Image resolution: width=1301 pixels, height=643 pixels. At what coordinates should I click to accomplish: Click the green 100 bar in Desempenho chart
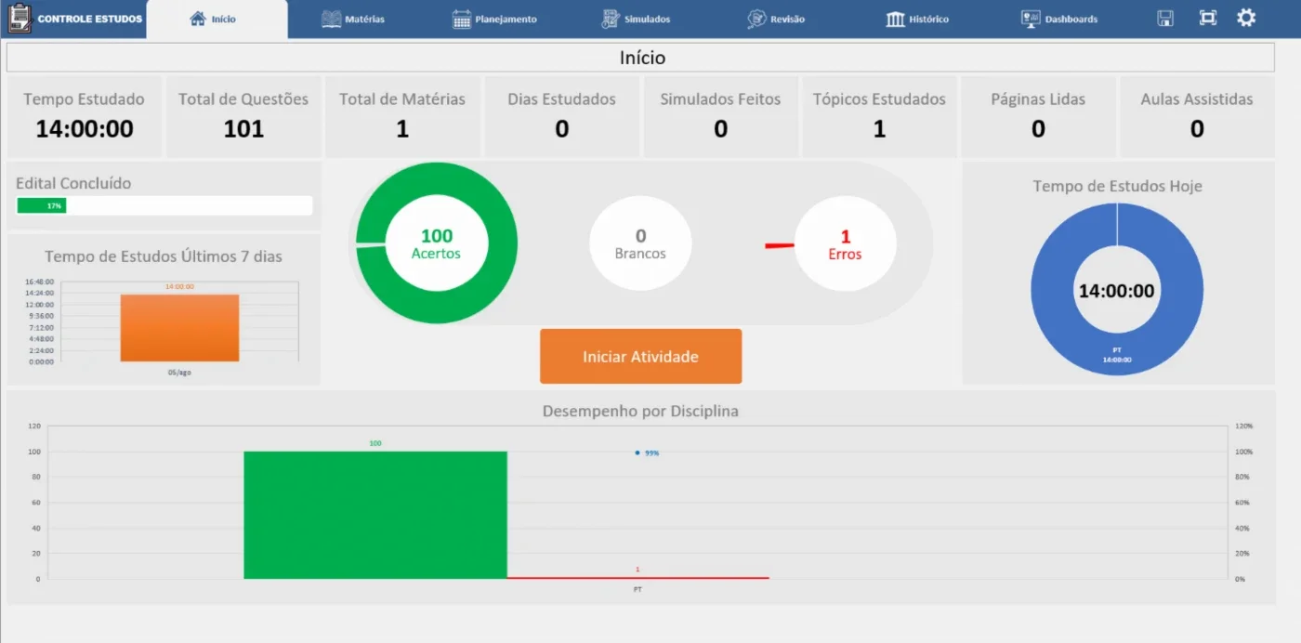pyautogui.click(x=375, y=515)
